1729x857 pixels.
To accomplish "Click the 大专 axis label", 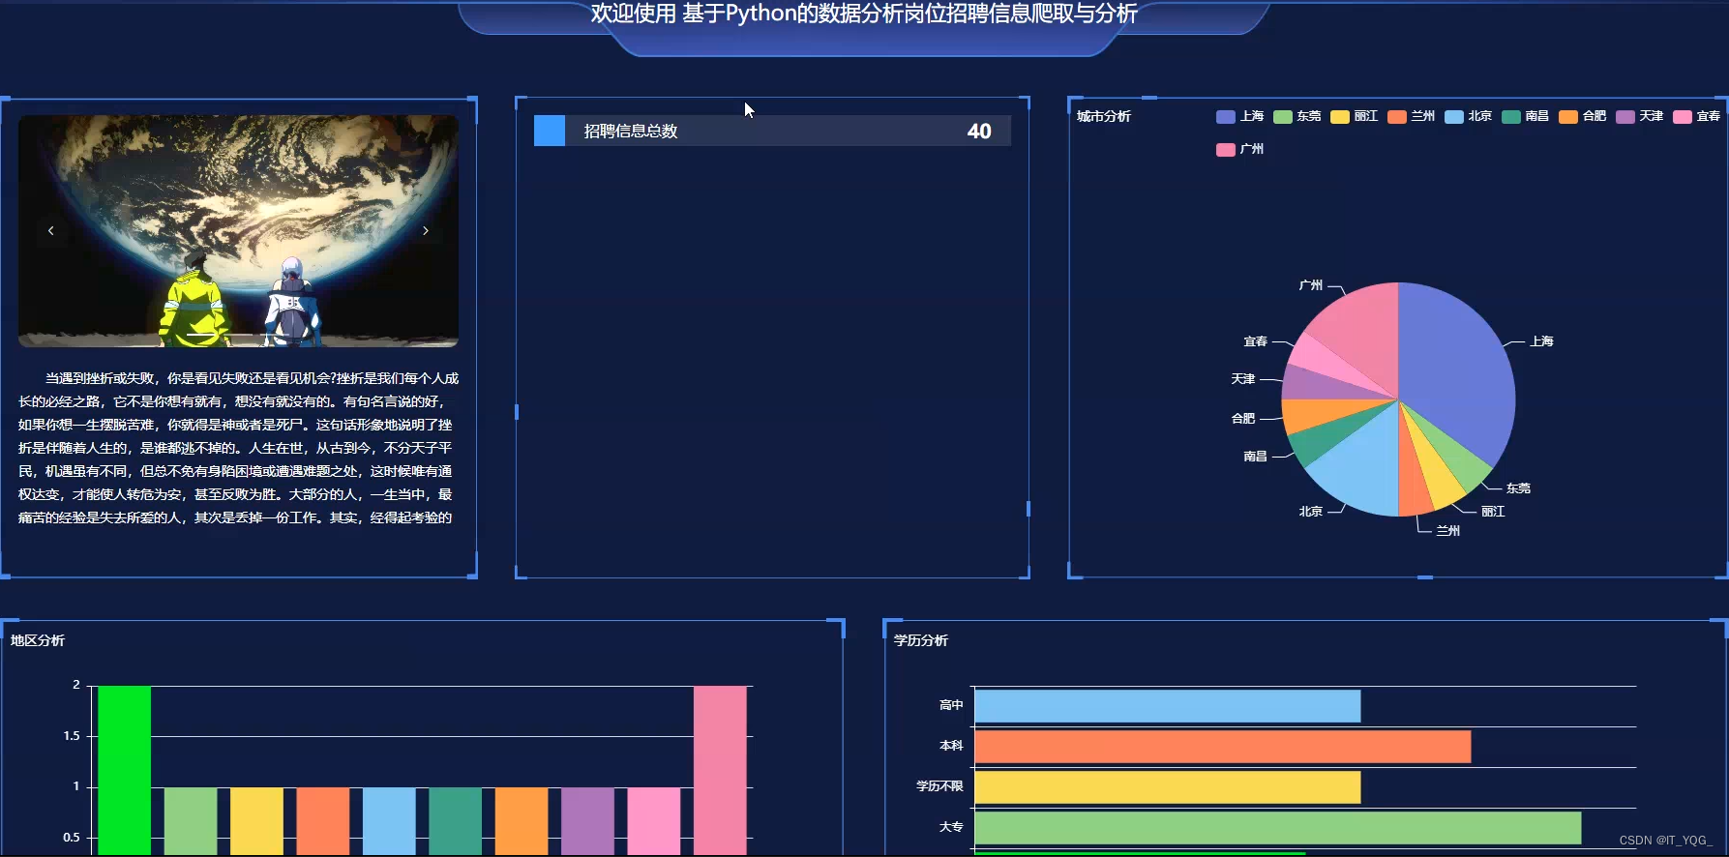I will (951, 827).
